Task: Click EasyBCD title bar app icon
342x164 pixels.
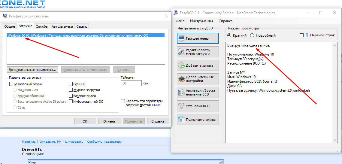Action: (x=176, y=13)
